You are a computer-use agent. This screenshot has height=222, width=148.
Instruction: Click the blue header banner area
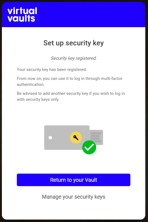[74, 15]
